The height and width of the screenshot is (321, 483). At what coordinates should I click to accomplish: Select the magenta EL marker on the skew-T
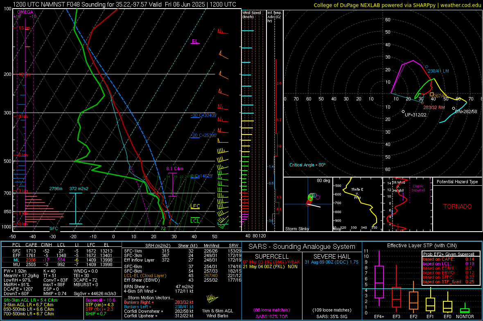click(x=195, y=41)
